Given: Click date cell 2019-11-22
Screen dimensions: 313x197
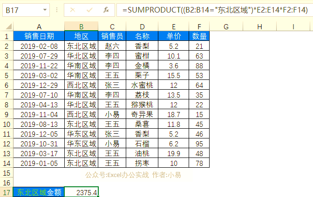Looking at the screenshot, I should (39, 66).
